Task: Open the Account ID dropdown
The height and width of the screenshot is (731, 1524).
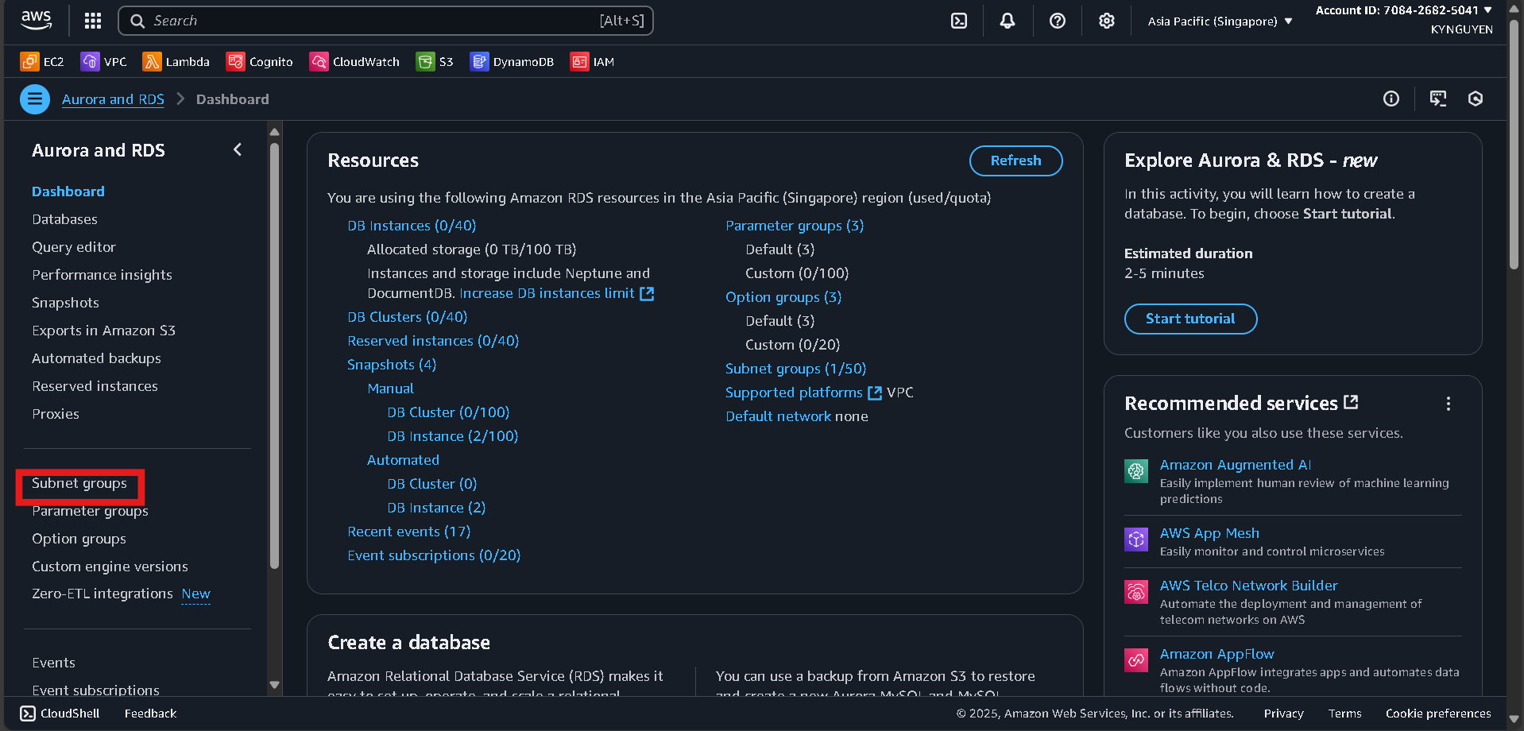Action: (1402, 10)
